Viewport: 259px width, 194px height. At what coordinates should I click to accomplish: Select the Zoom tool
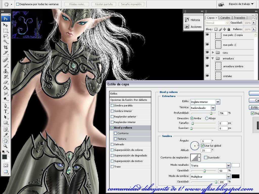(6, 146)
